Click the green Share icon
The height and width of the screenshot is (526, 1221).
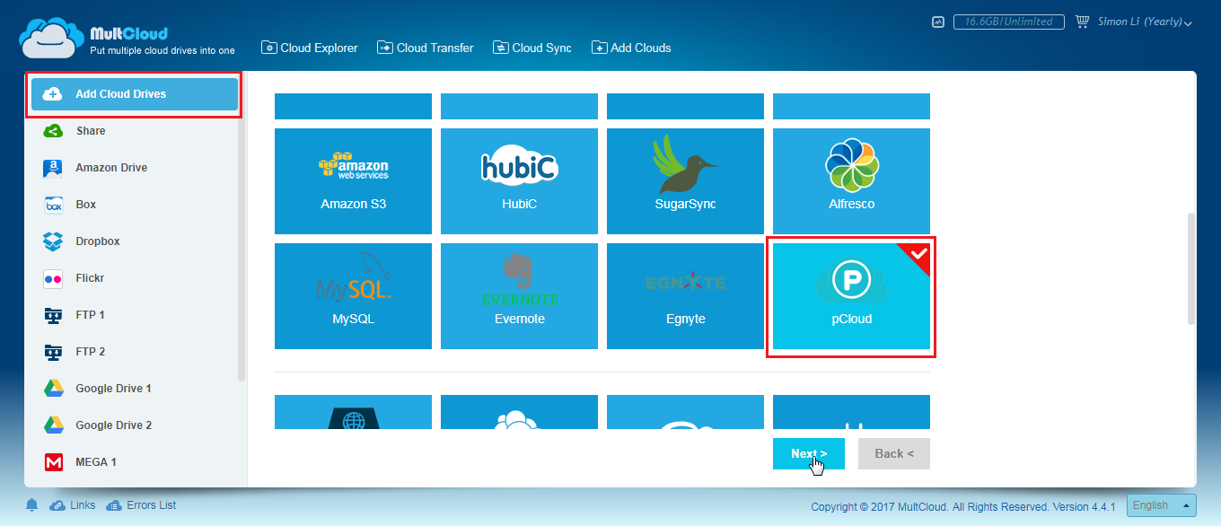click(x=53, y=131)
